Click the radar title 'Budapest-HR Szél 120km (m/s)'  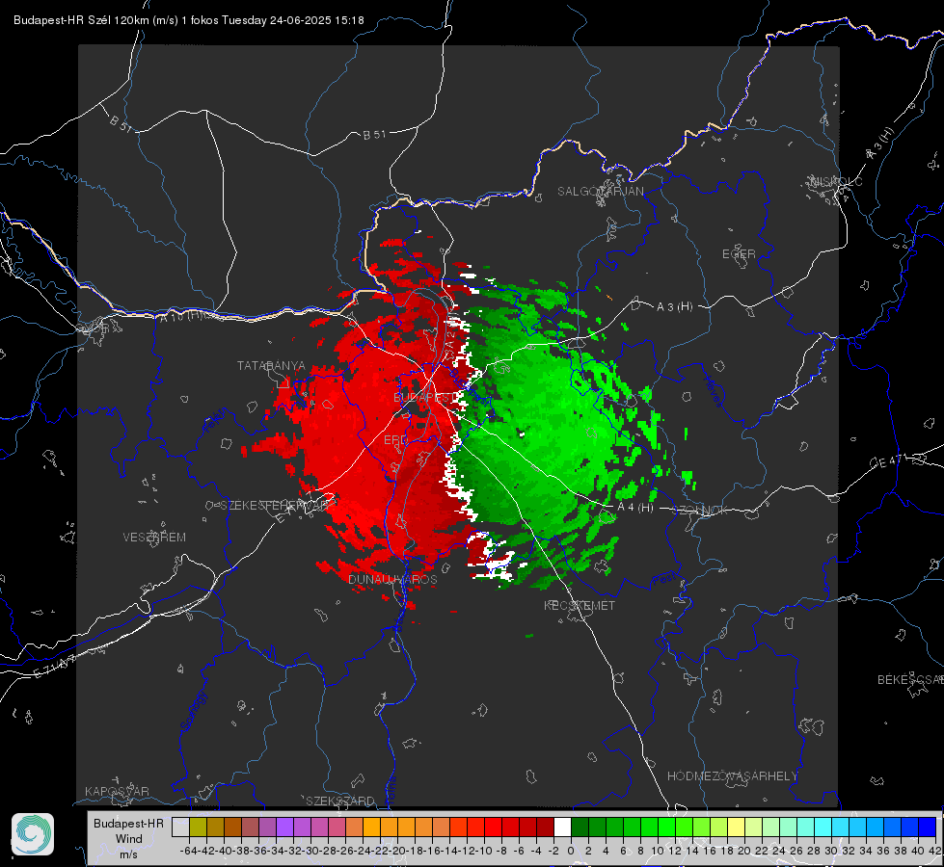[95, 20]
